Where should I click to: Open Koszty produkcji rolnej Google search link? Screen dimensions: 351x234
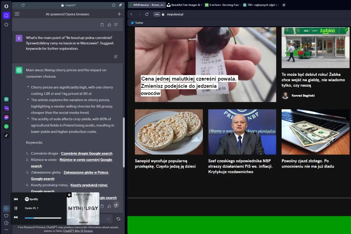click(69, 188)
